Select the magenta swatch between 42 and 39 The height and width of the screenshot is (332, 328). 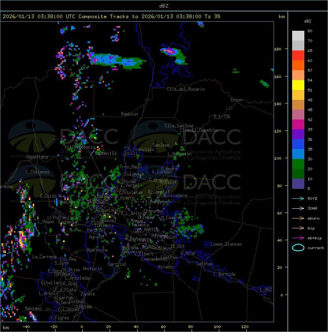[x=298, y=124]
